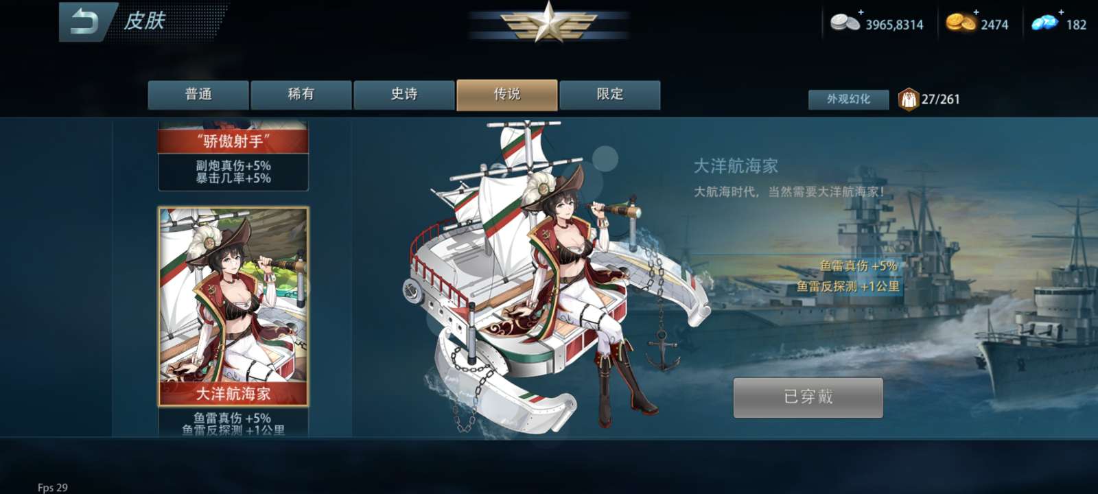Click the 已穿戴 button
The image size is (1098, 494).
808,397
